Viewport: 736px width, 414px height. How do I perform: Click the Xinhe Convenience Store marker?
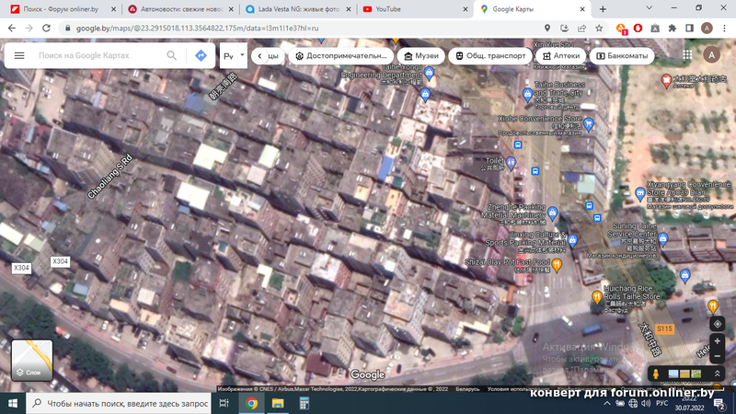pyautogui.click(x=589, y=124)
